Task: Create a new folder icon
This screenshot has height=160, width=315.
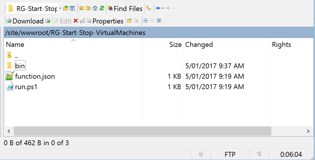Action: pos(129,21)
